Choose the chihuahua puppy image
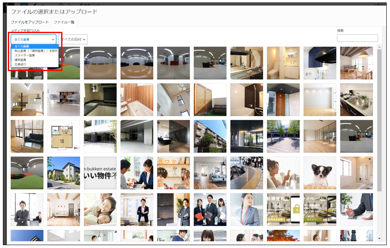 (x=320, y=173)
